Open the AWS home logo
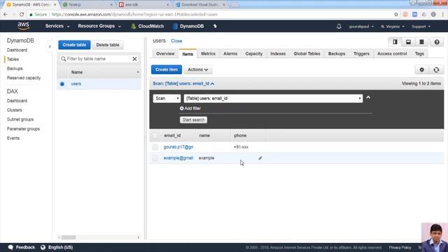This screenshot has height=252, width=448. pyautogui.click(x=23, y=26)
